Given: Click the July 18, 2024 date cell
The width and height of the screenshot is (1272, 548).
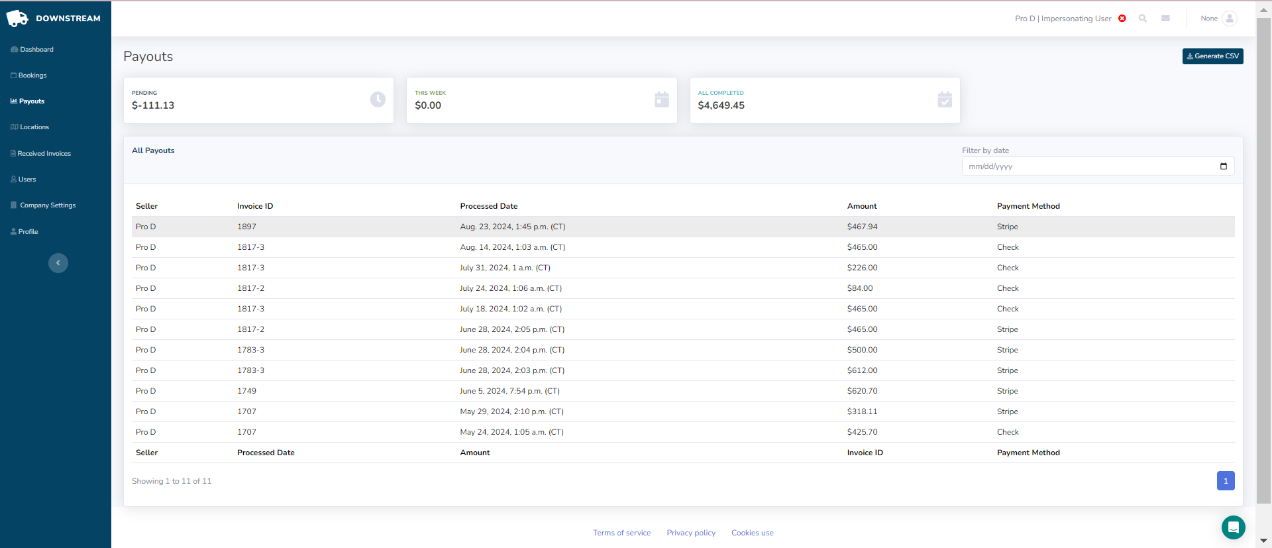Looking at the screenshot, I should click(511, 309).
